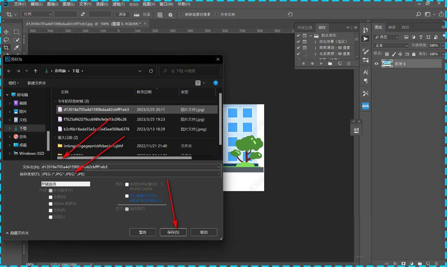This screenshot has width=447, height=267.
Task: Open the file name history dropdown
Action: click(x=218, y=167)
